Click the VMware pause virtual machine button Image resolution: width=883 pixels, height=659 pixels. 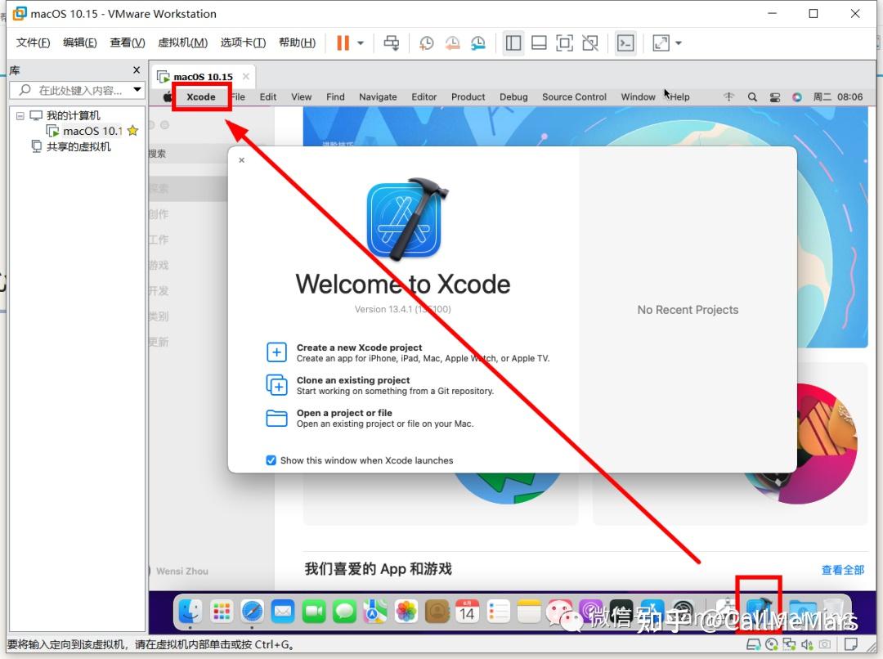pos(343,43)
